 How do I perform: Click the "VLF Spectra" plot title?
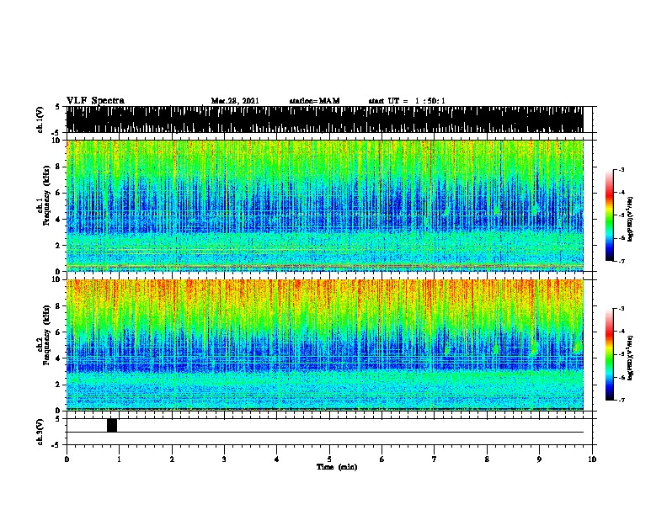coord(95,101)
